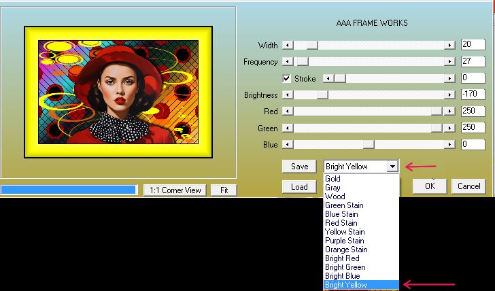This screenshot has width=495, height=291.
Task: Click the Blue value field
Action: click(x=473, y=144)
